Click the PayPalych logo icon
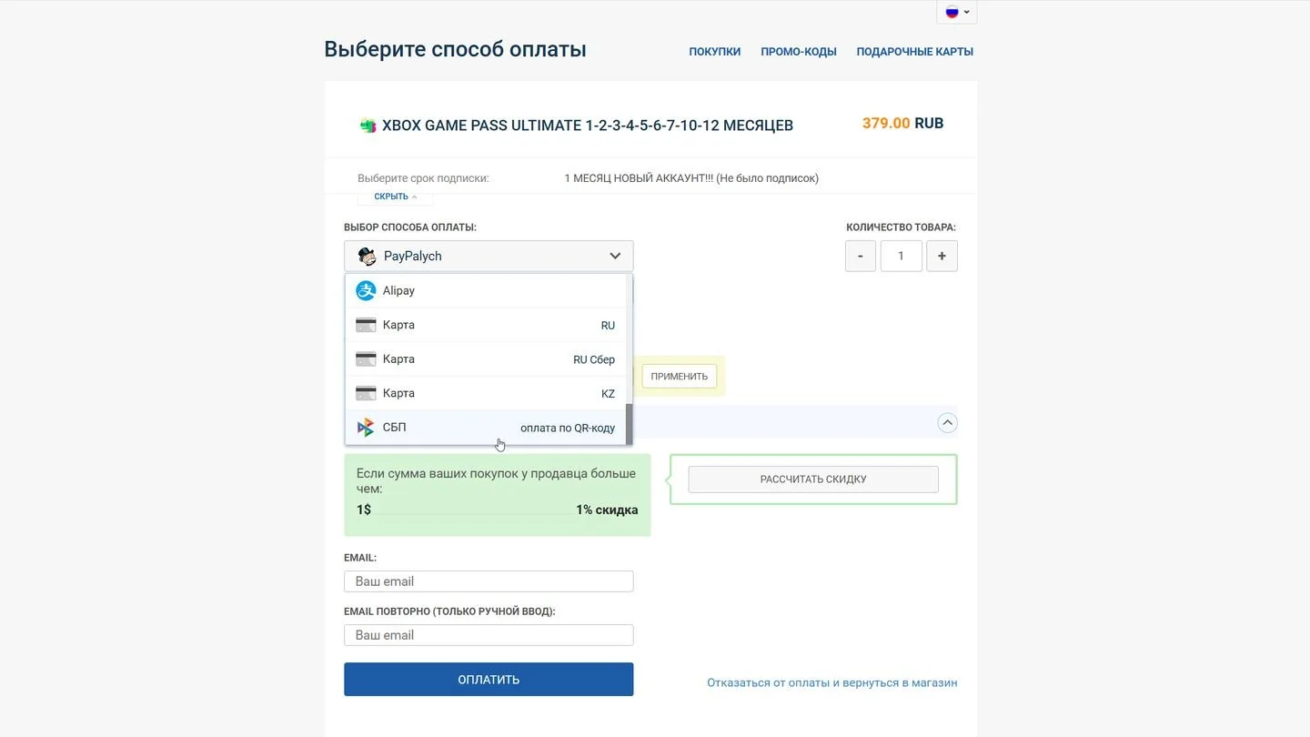This screenshot has width=1310, height=737. click(x=367, y=256)
